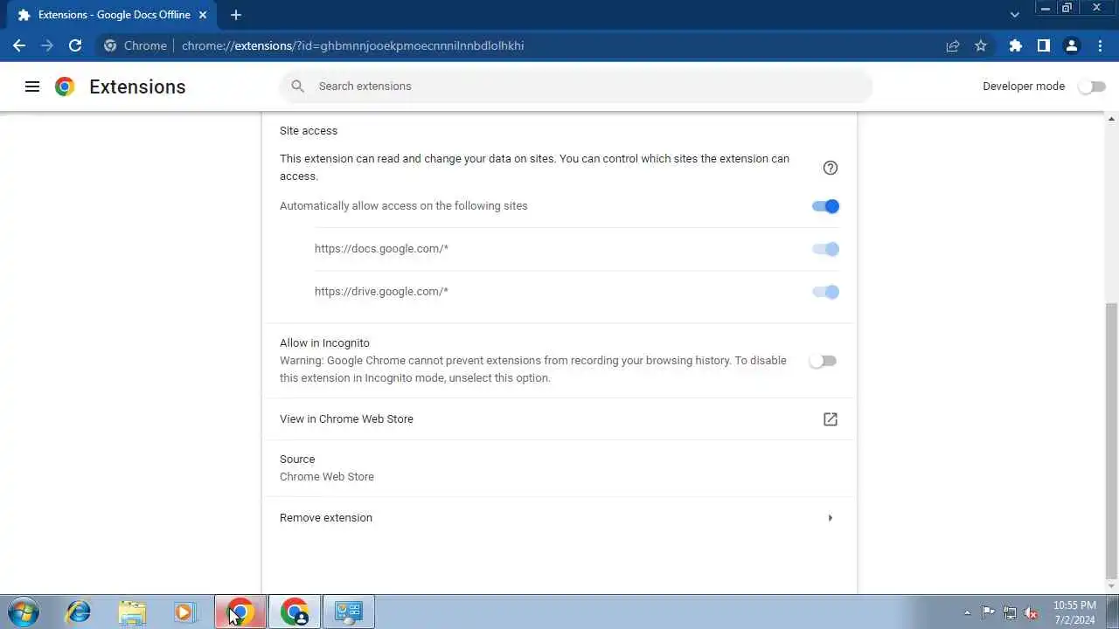Click the taskbar clock showing 10:55 PM
The width and height of the screenshot is (1119, 629).
(x=1074, y=612)
